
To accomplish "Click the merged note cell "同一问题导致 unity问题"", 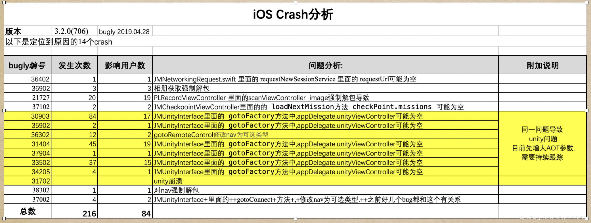I will pos(542,144).
